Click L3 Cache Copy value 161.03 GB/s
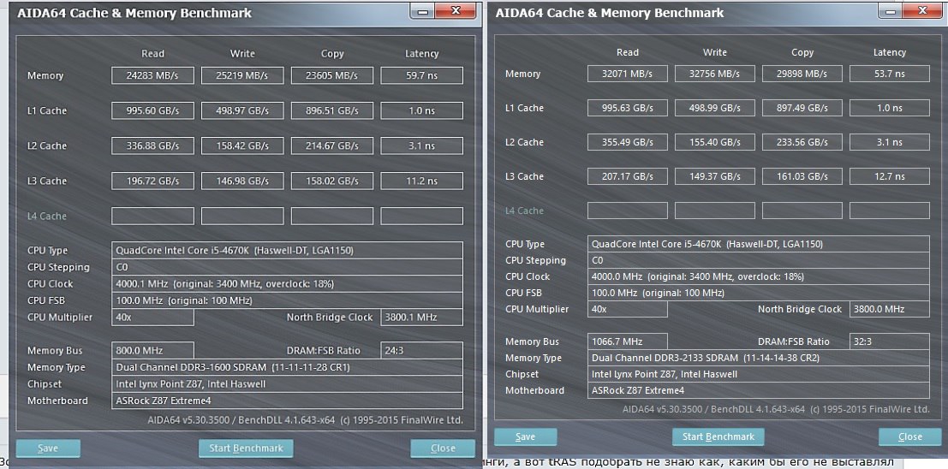 pyautogui.click(x=802, y=176)
